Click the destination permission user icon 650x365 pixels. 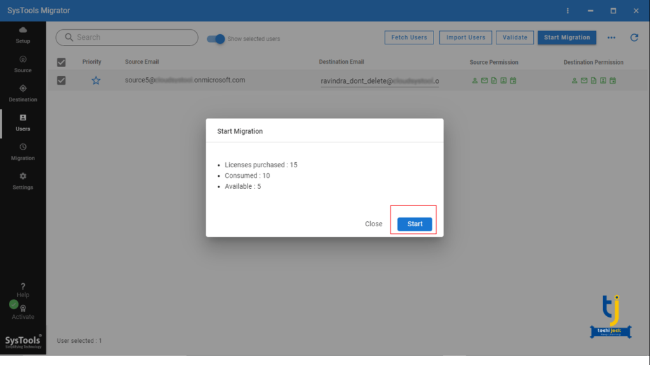(x=574, y=80)
